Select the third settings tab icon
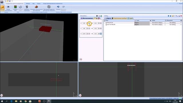Viewport: 183px width, 103px height. click(97, 18)
